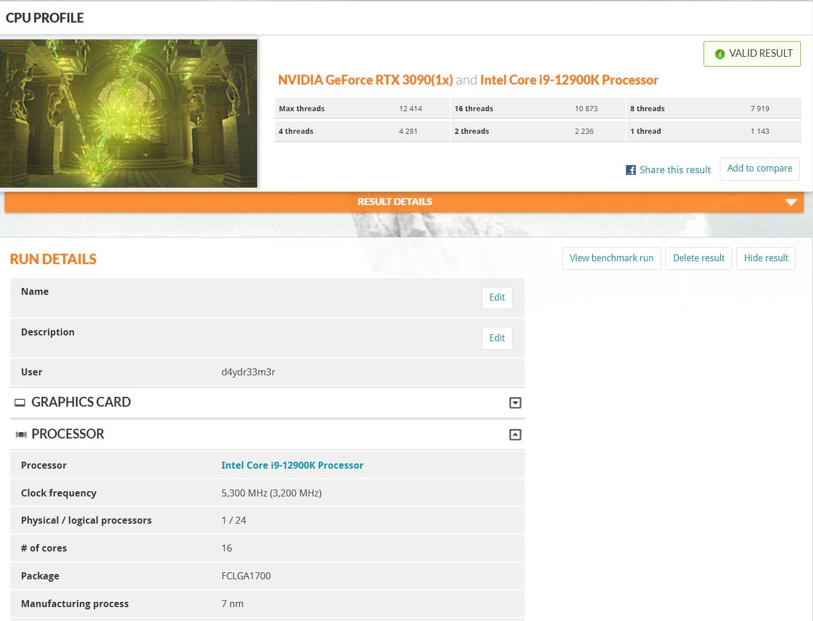The width and height of the screenshot is (813, 621).
Task: Click the number of cores value 16
Action: click(x=226, y=548)
